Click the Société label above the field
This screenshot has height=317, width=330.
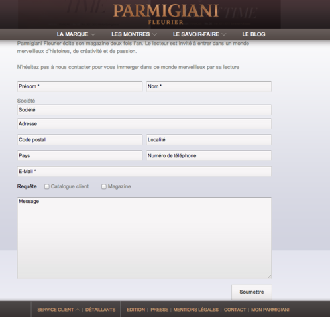tap(26, 101)
